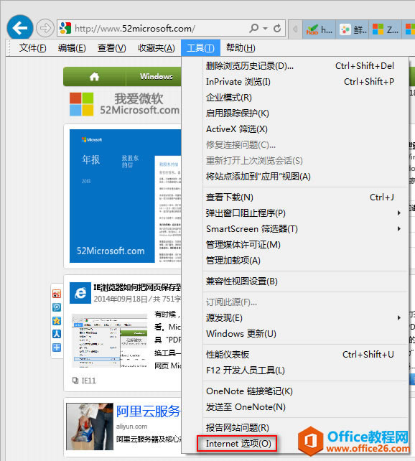Click the home icon on green navbar
Screen dimensions: 415x461
point(94,77)
